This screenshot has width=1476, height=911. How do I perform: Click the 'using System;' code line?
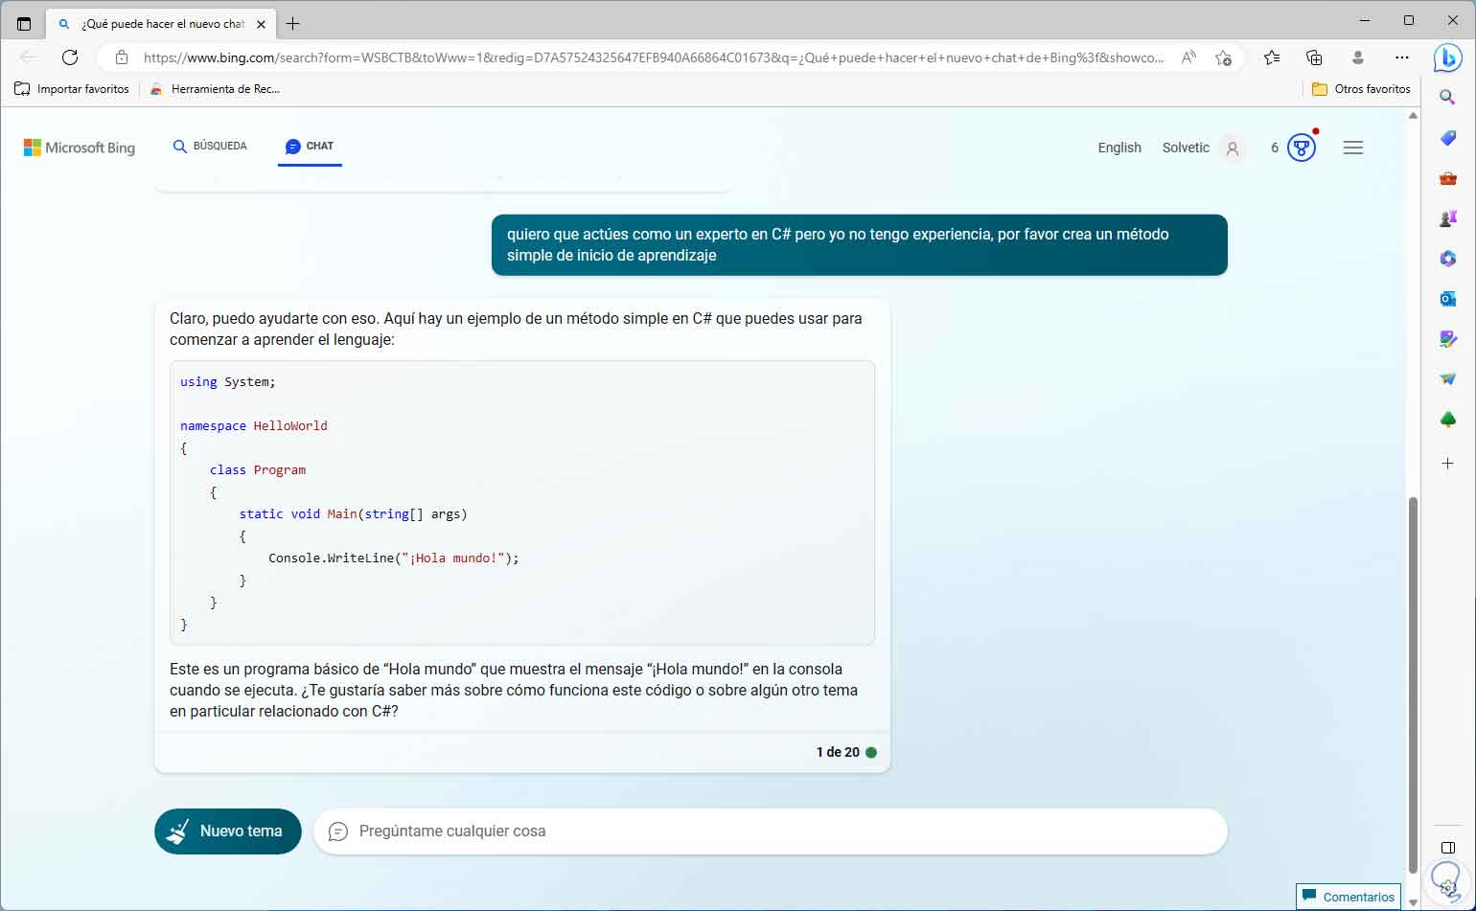coord(228,381)
